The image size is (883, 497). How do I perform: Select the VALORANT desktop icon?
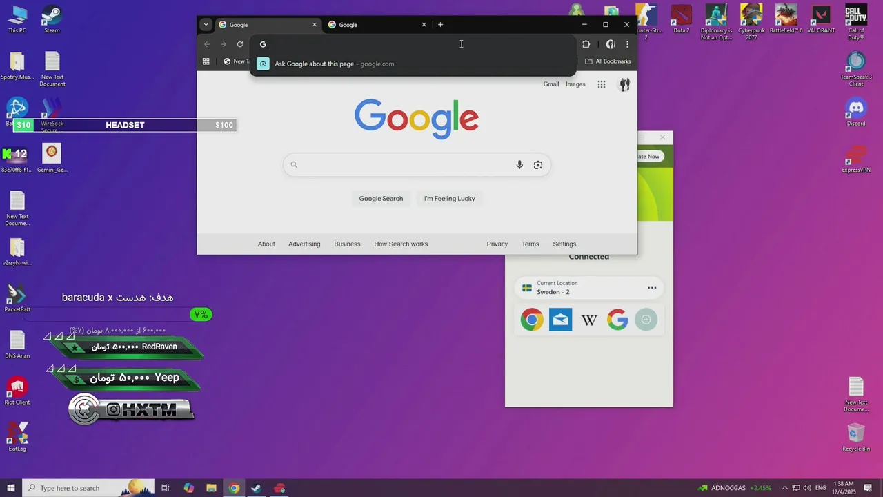point(821,19)
